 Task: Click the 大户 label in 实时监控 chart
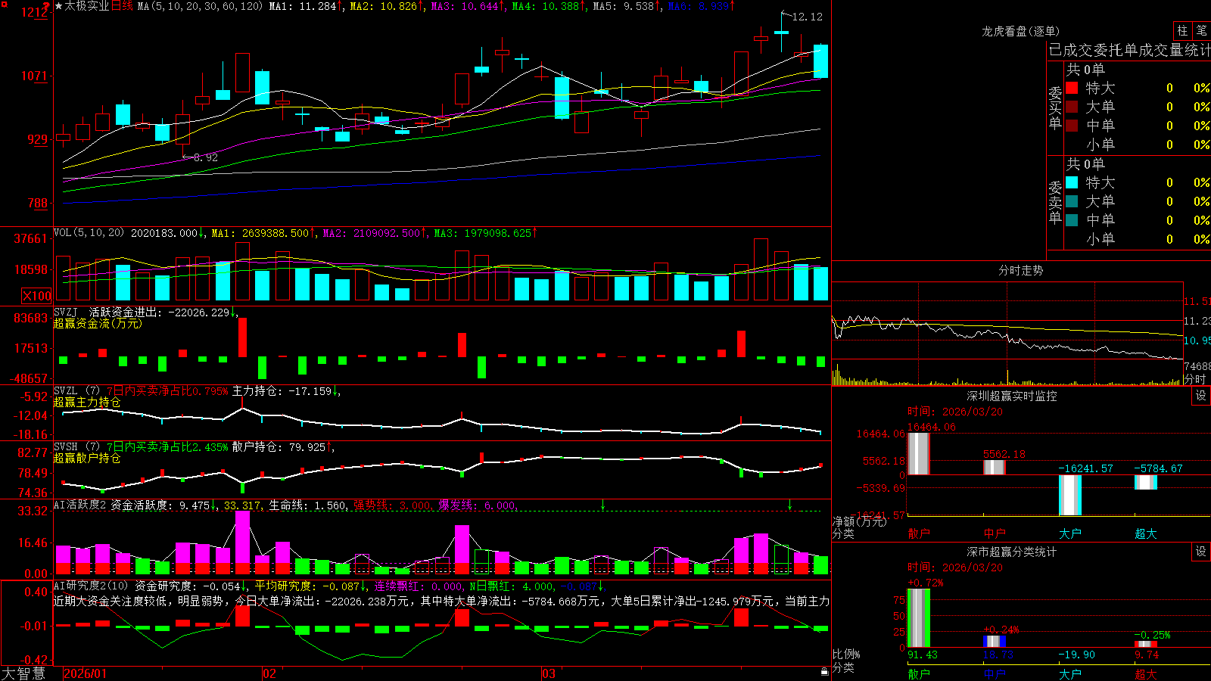pos(1070,533)
